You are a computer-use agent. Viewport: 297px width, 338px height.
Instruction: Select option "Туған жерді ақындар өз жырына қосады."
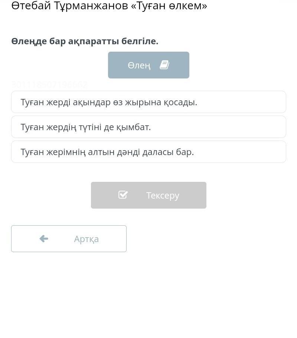148,102
